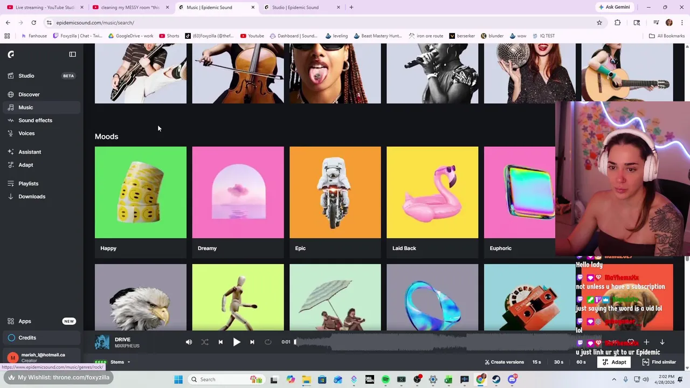
Task: Add track to playlist plus icon
Action: pos(646,342)
